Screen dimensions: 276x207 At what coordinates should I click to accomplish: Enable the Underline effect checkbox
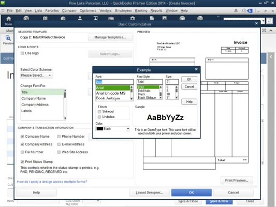click(x=99, y=117)
